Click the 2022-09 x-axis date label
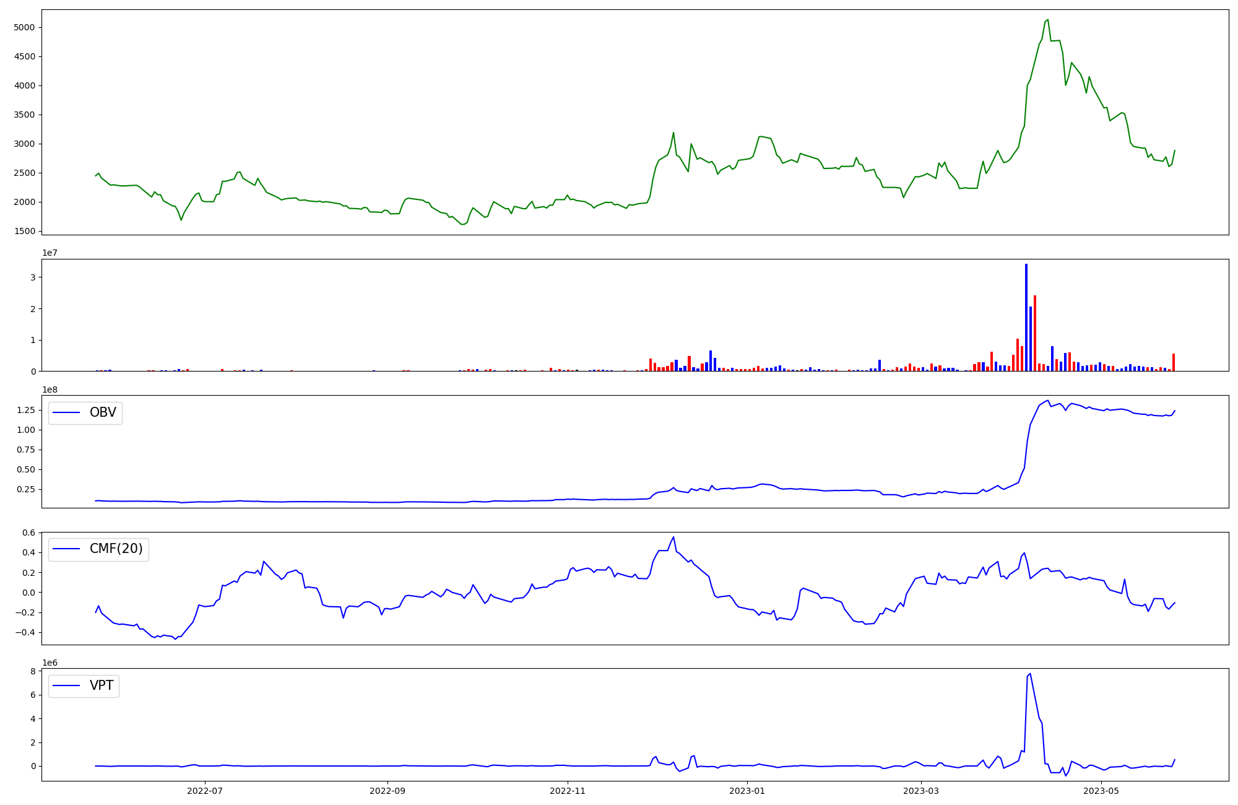 (387, 791)
